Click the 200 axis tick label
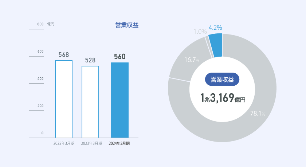Screen dimensions: 306x167 pos(40,106)
